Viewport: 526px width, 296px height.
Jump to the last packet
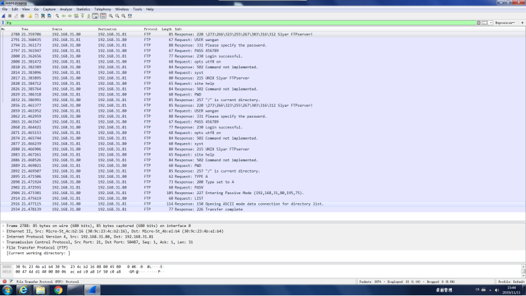pos(89,16)
